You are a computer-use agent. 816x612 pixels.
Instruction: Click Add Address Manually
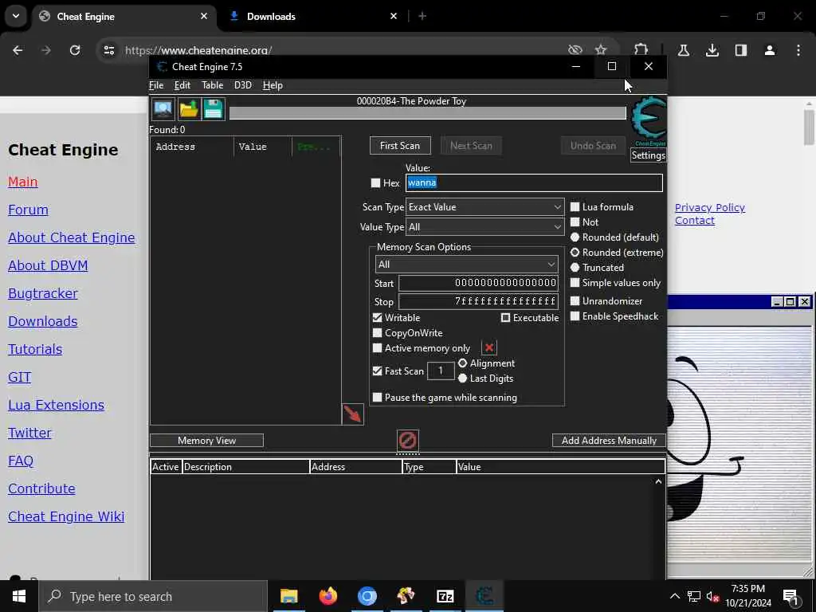point(609,440)
